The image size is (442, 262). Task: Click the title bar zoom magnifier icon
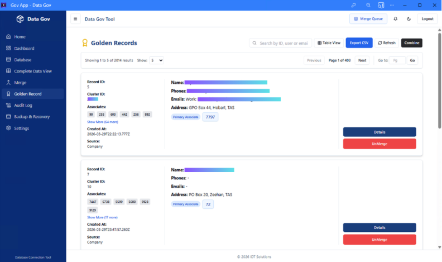(368, 5)
